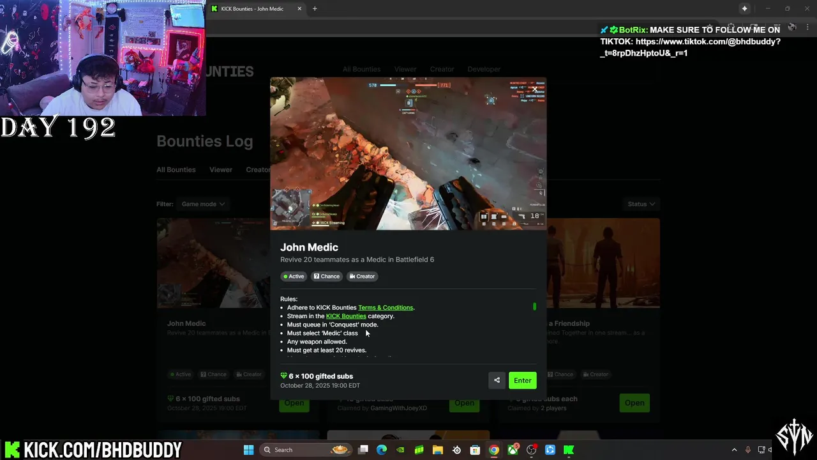Switch to Google Chrome in the taskbar

pyautogui.click(x=493, y=450)
